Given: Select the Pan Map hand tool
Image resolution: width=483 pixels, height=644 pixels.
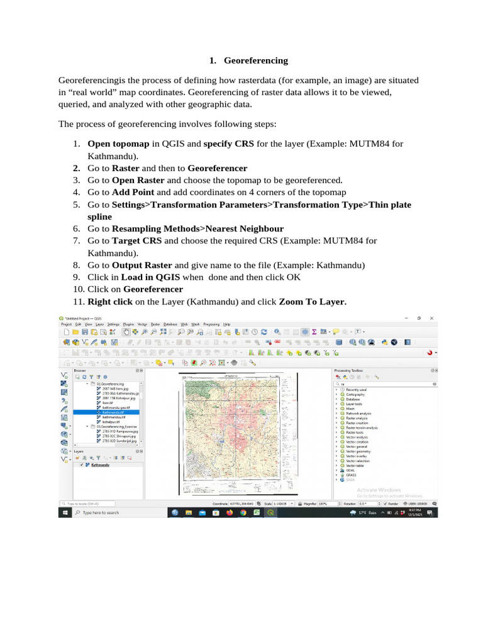Looking at the screenshot, I should [x=126, y=332].
